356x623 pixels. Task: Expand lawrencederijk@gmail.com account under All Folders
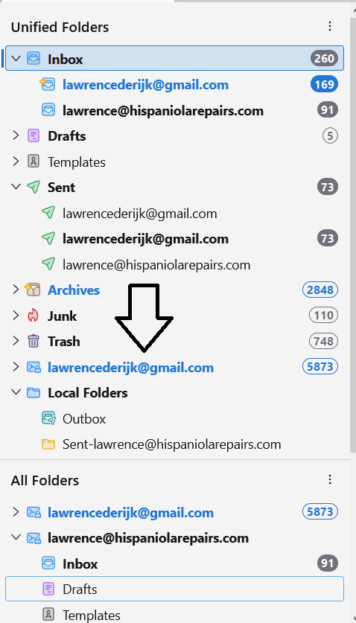coord(16,512)
